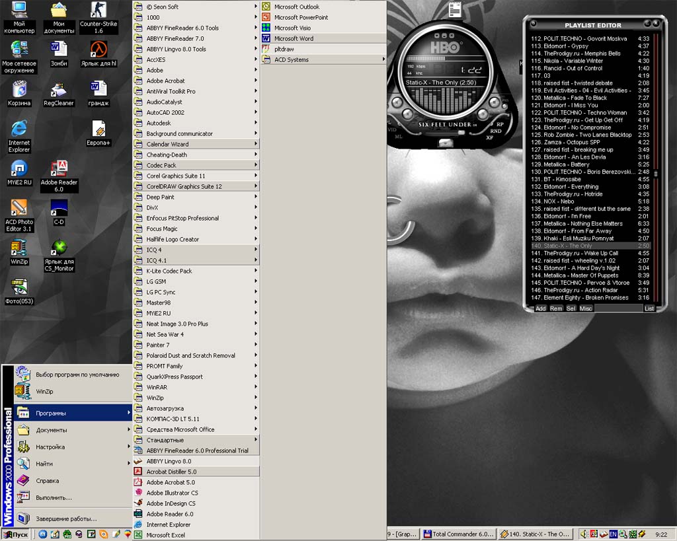The width and height of the screenshot is (677, 541).
Task: Launch Microsoft Word from the submenu
Action: click(323, 38)
